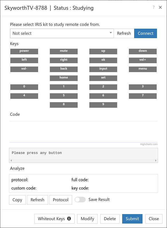Refresh the IRIS kit list
This screenshot has height=228, width=167.
124,33
